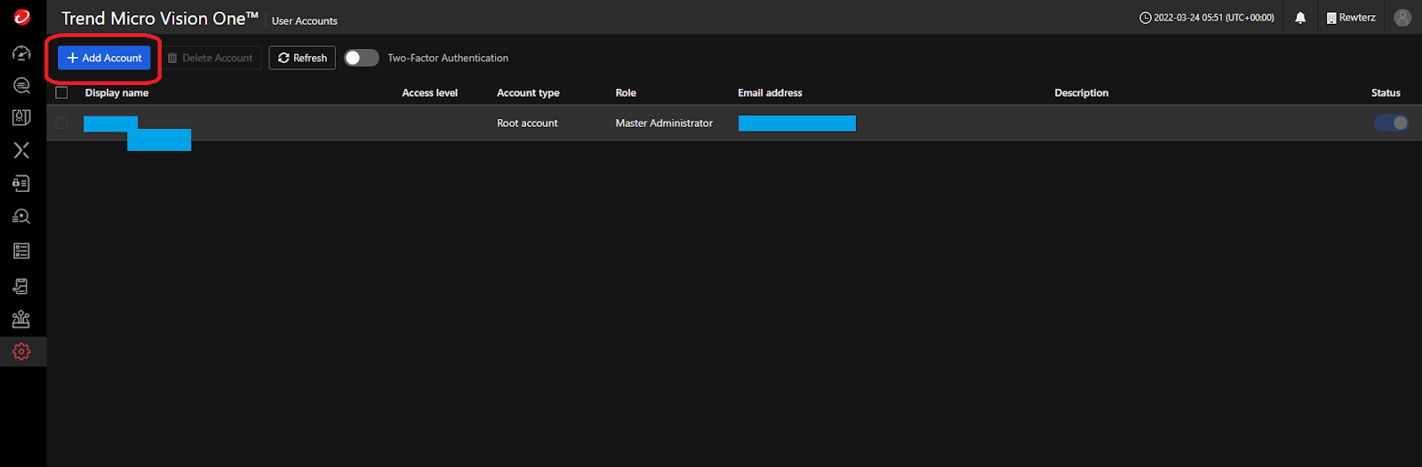Click the Role column header

(626, 92)
